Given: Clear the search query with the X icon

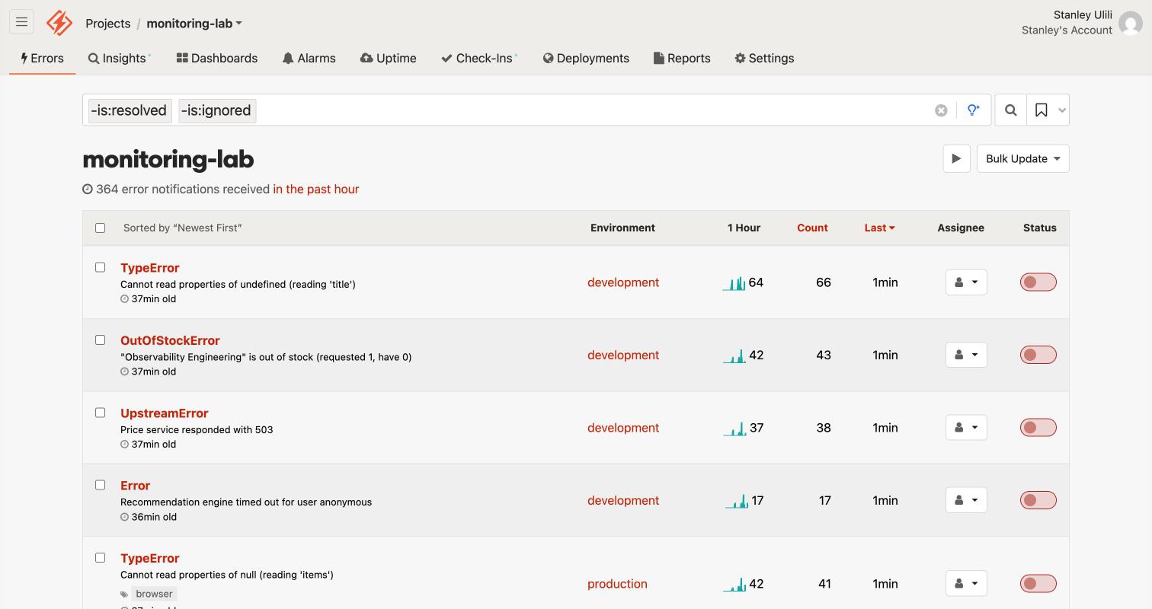Looking at the screenshot, I should pos(941,110).
